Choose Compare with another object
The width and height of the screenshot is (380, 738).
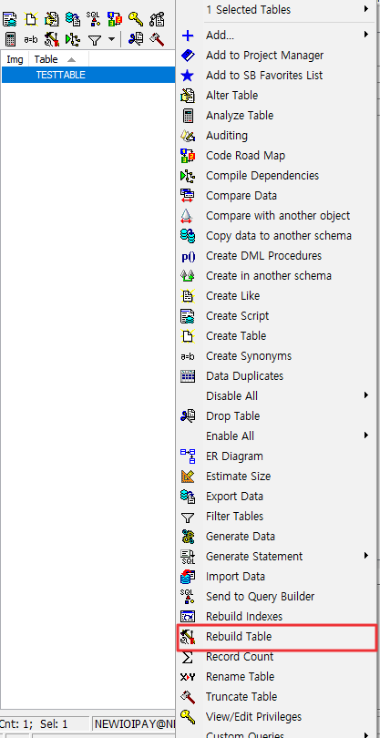tap(276, 216)
